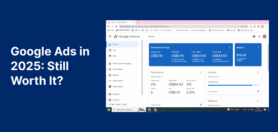Image resolution: width=278 pixels, height=132 pixels.
Task: Click the pin icon on the Ad units card
Action: coord(258,92)
